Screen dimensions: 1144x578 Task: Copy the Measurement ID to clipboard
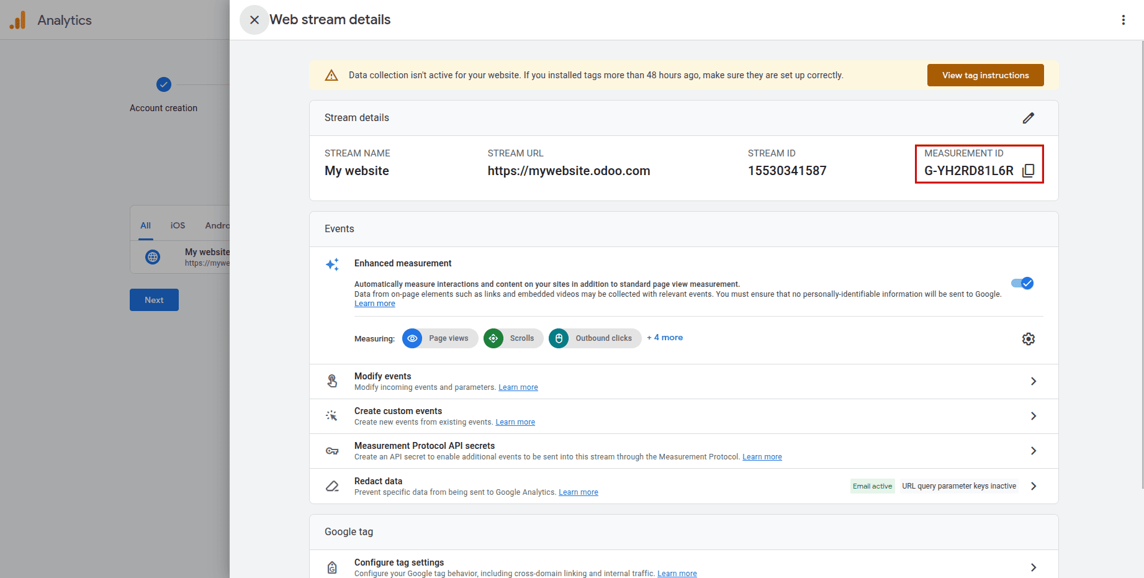tap(1028, 171)
